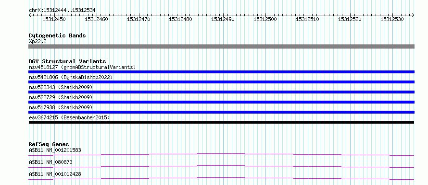Open nsv517938 Shaikh2009 variant label
Screen dimensions: 428x185
(61, 107)
